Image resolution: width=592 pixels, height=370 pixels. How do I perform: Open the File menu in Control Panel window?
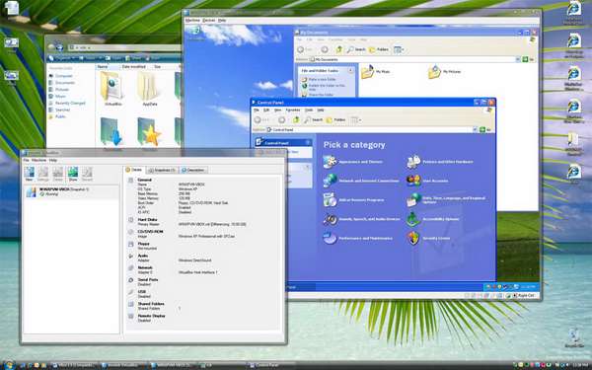(x=256, y=111)
